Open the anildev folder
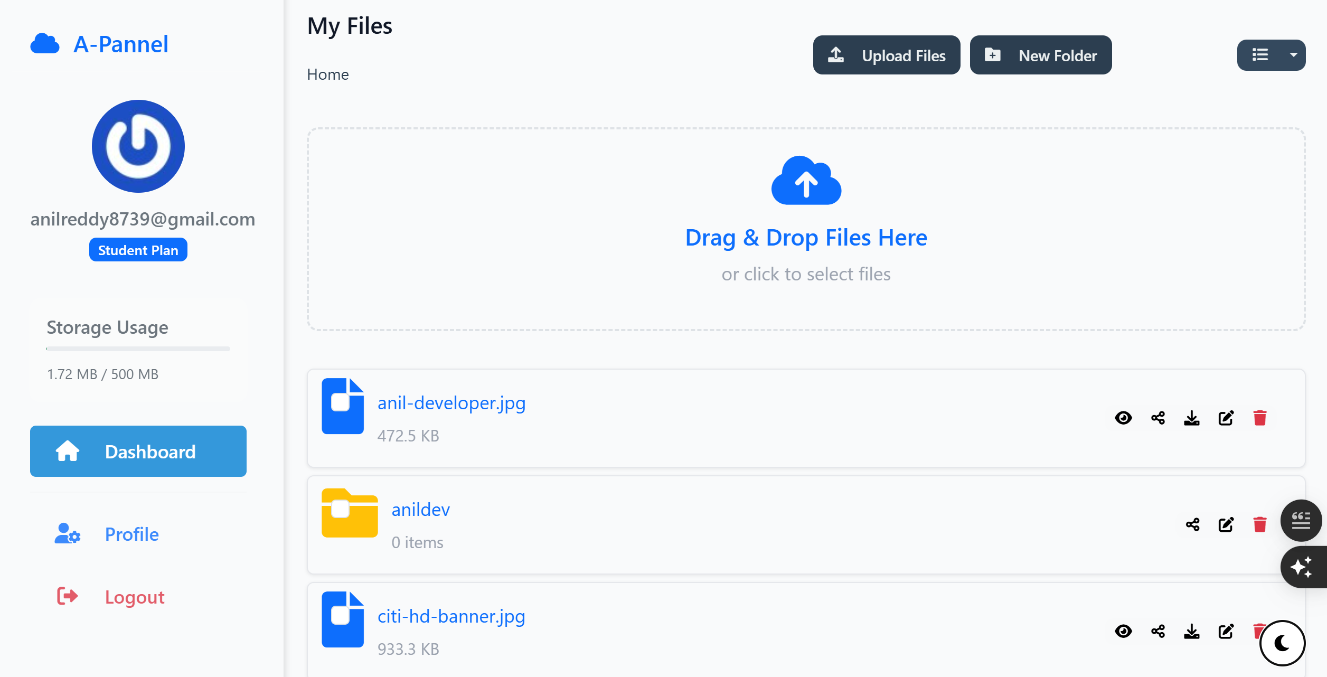 click(420, 509)
